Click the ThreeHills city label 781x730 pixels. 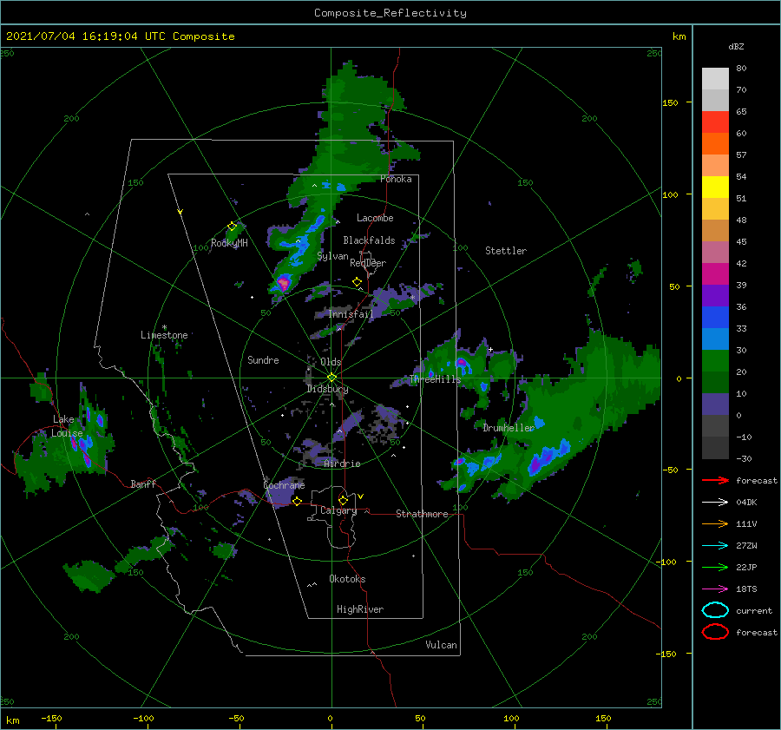(436, 379)
